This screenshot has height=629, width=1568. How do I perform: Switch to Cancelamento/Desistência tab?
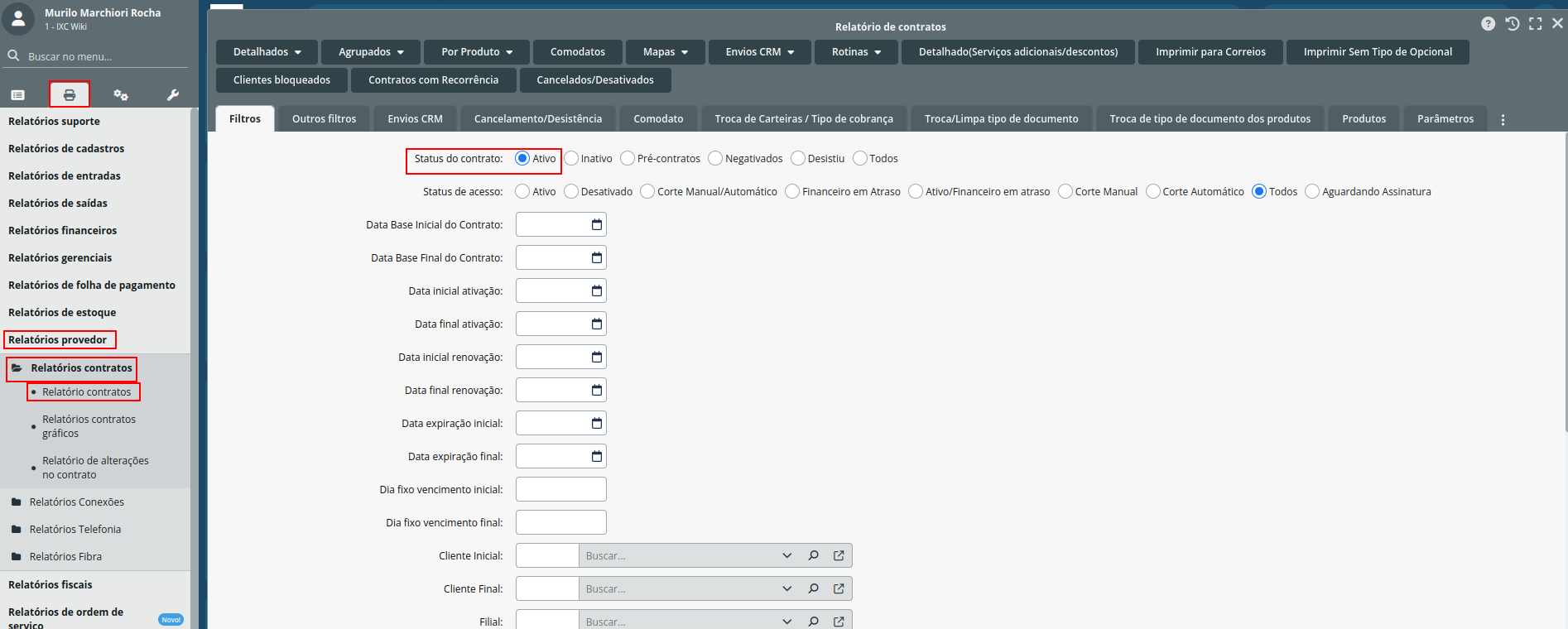point(538,118)
